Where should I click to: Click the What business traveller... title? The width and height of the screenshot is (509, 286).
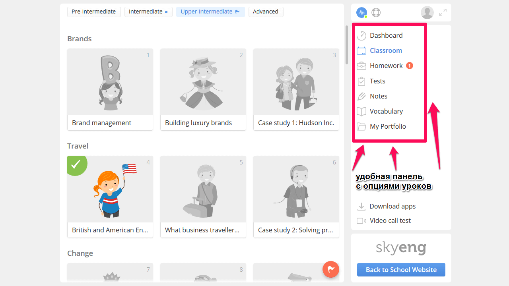[202, 230]
